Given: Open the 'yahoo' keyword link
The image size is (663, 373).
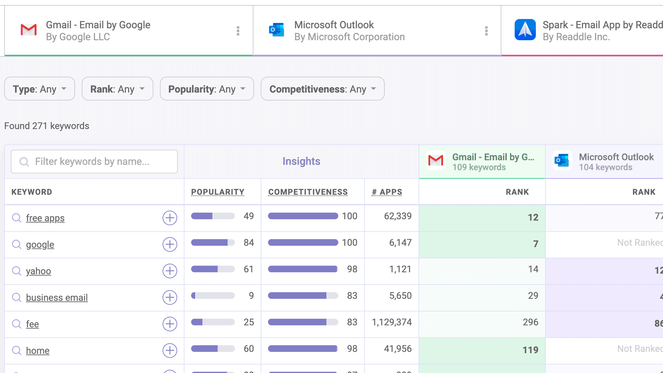Looking at the screenshot, I should 39,271.
